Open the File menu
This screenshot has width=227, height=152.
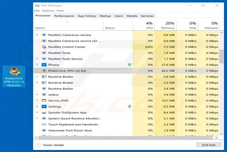[x=37, y=11]
